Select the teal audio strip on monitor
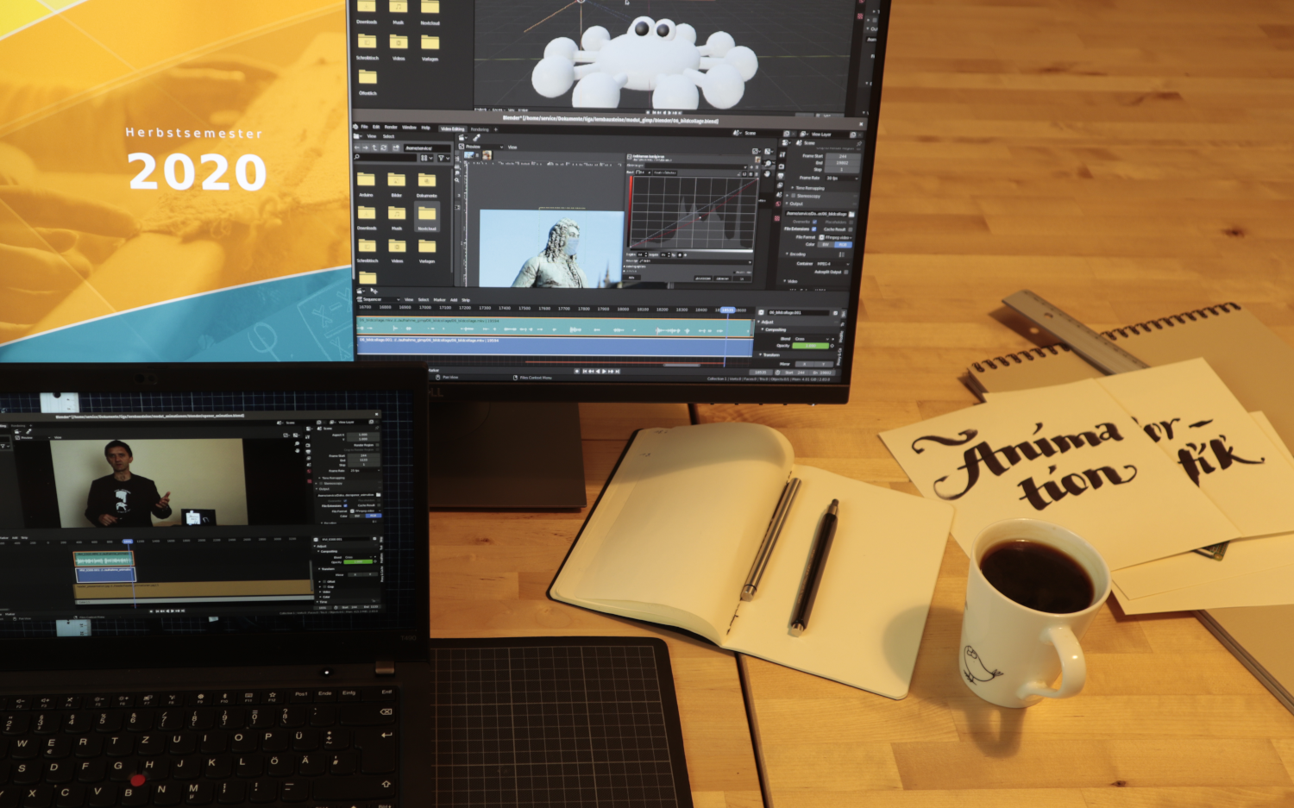This screenshot has height=808, width=1294. point(554,327)
